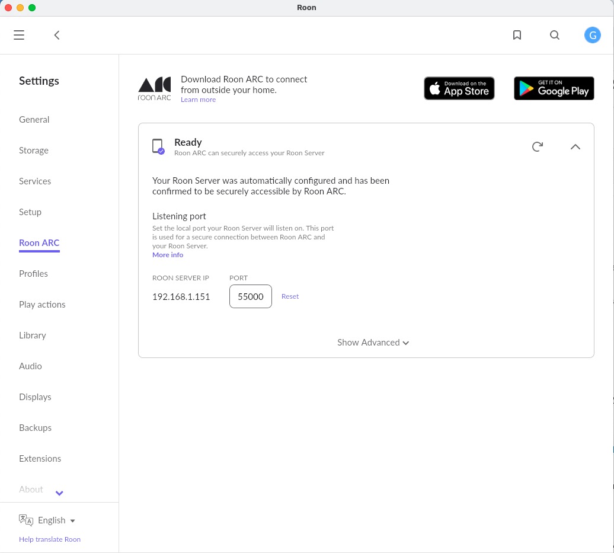Open the Learn more link
This screenshot has height=553, width=614.
pos(198,100)
